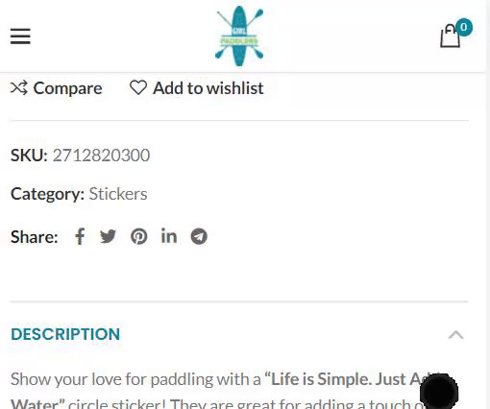Open the shopping bag cart

tap(451, 36)
